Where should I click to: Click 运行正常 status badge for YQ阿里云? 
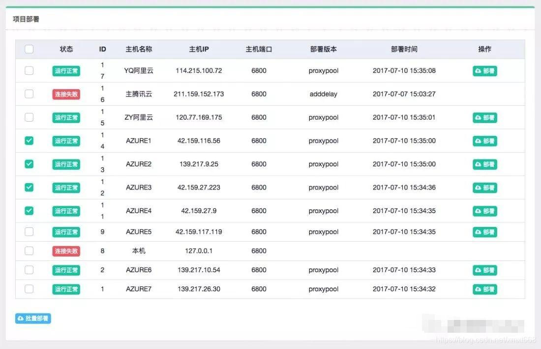click(66, 71)
